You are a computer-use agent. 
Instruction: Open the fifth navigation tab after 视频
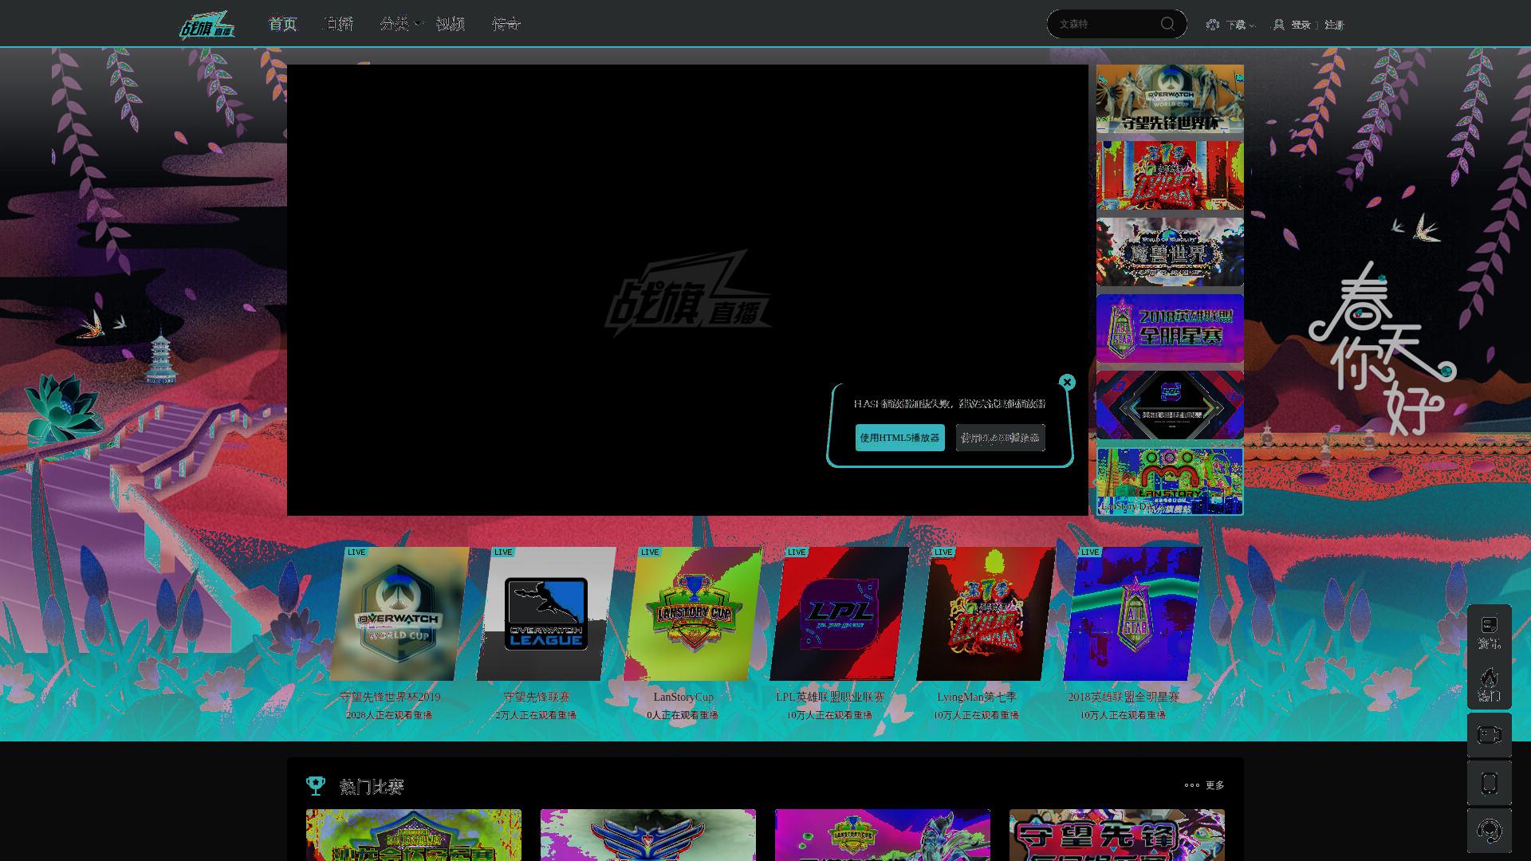(x=506, y=24)
